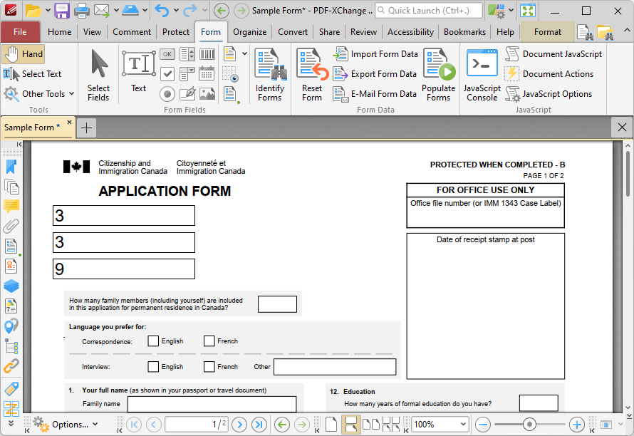Select the Hand tool
This screenshot has height=436, width=634.
(x=24, y=54)
